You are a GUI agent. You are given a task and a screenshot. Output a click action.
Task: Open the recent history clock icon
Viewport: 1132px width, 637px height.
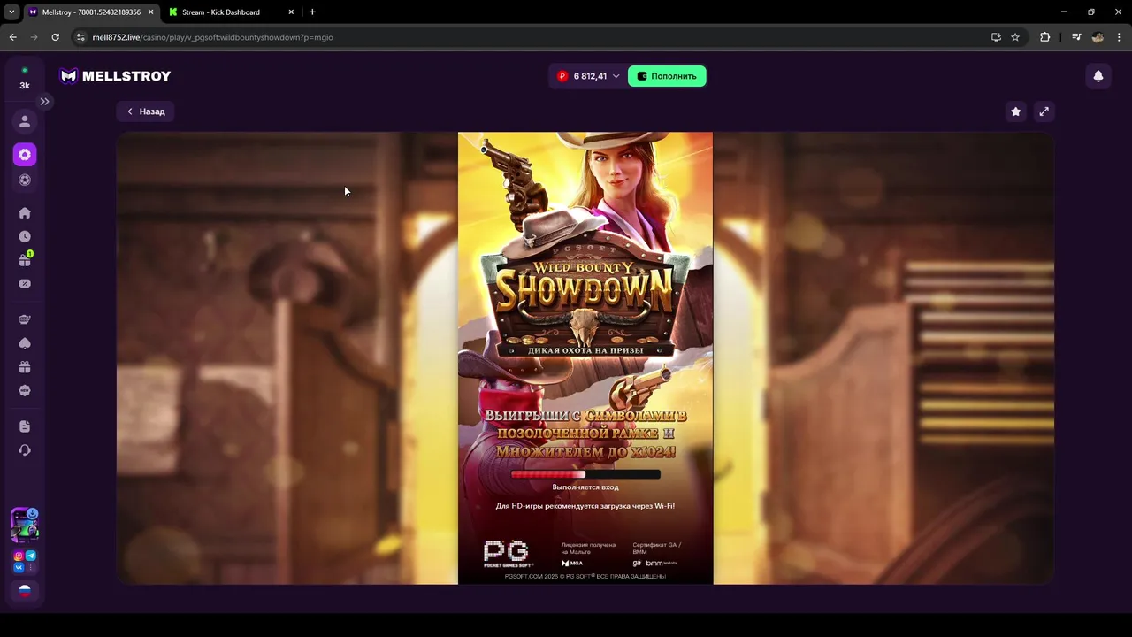tap(25, 237)
